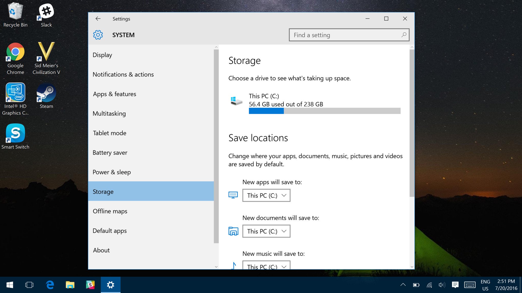Screen dimensions: 522x293
Task: Go to Default apps section
Action: 110,231
